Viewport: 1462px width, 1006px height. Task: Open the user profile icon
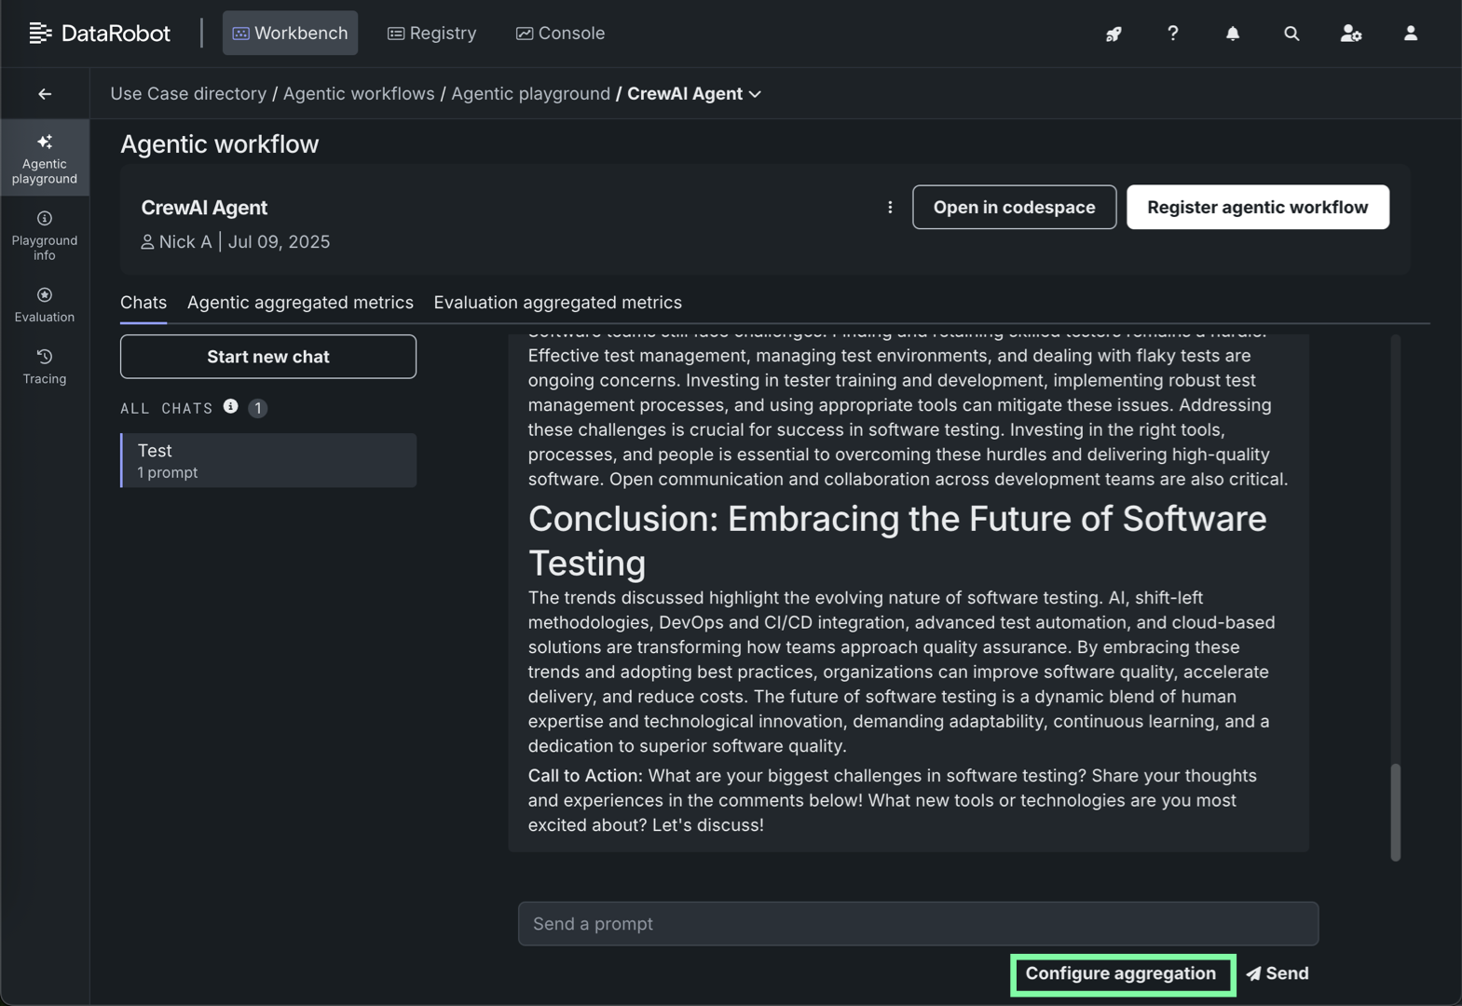point(1410,34)
